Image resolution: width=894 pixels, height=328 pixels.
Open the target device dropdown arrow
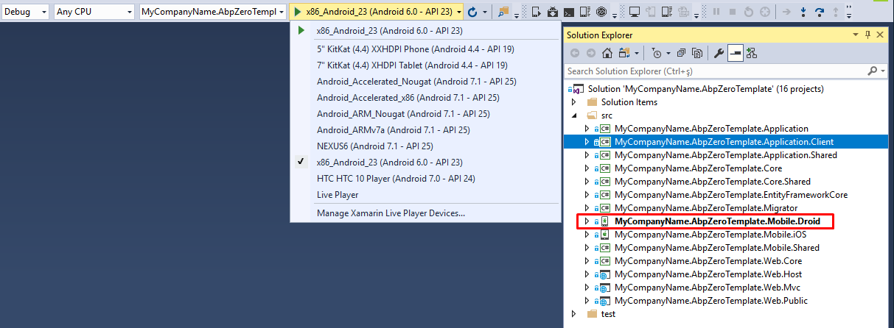coord(459,13)
